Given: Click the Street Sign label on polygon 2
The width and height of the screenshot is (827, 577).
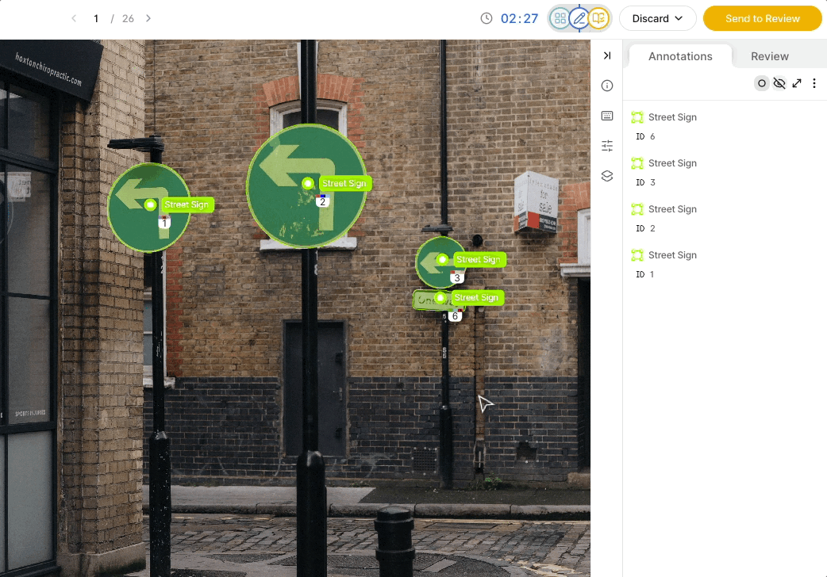Looking at the screenshot, I should click(x=344, y=183).
